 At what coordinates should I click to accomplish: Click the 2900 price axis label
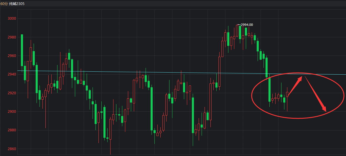(12, 112)
